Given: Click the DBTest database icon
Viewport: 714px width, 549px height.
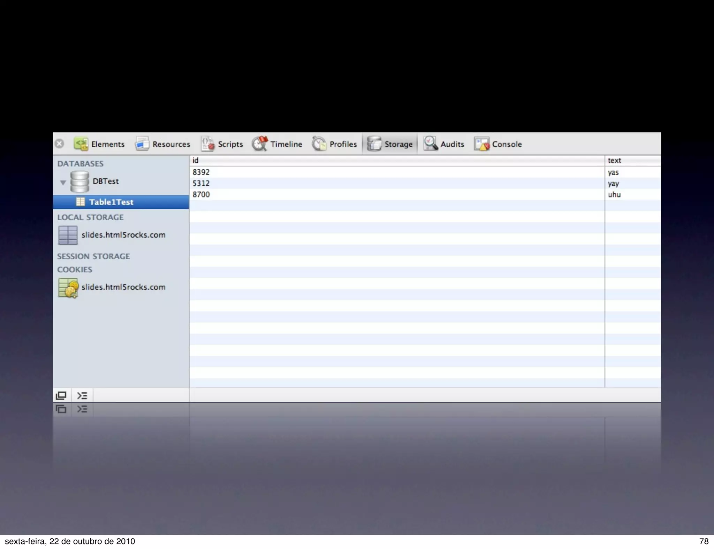Looking at the screenshot, I should click(79, 182).
